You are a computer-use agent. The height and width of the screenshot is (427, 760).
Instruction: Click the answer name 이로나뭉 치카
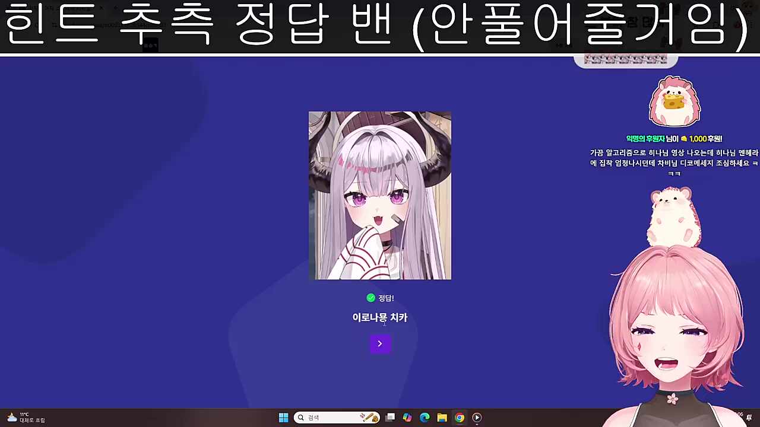[380, 317]
